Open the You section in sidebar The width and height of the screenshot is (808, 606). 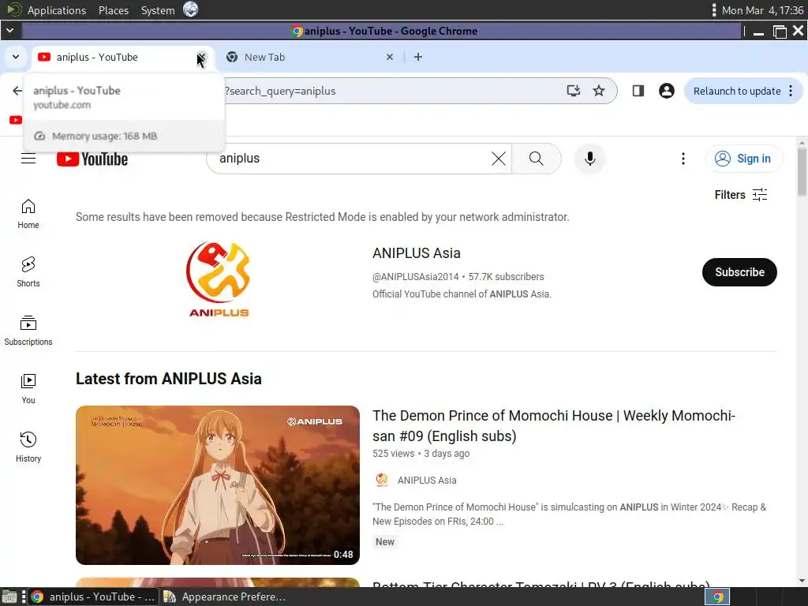pyautogui.click(x=28, y=389)
